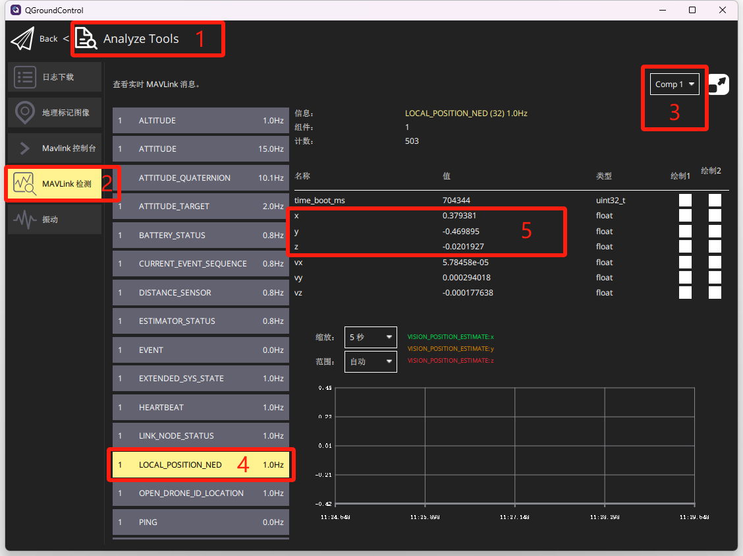Open the Mavlink 控制台 tab
743x556 pixels.
tap(55, 148)
